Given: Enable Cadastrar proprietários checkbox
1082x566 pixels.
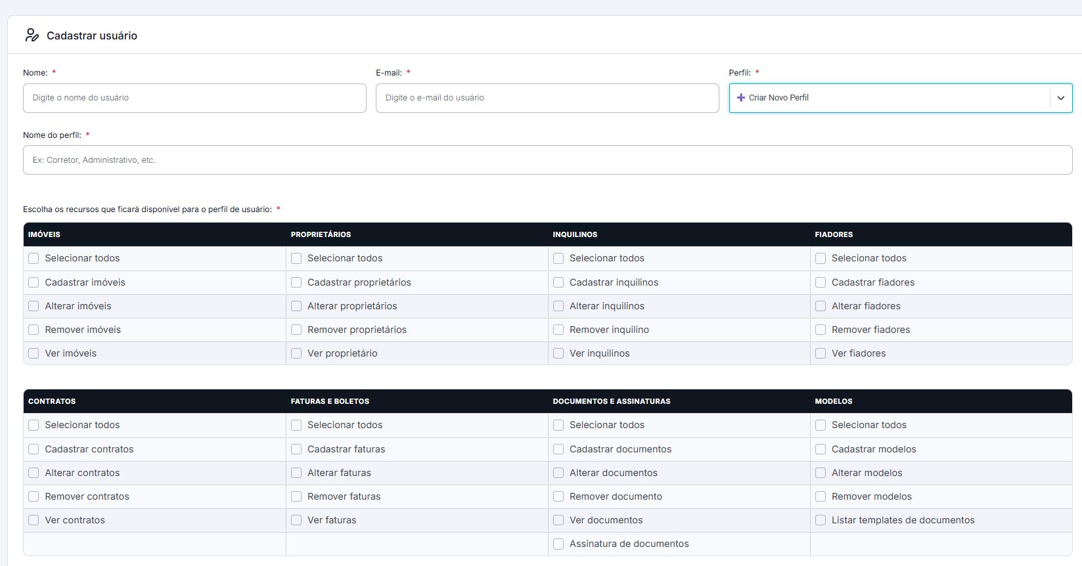Looking at the screenshot, I should [296, 282].
